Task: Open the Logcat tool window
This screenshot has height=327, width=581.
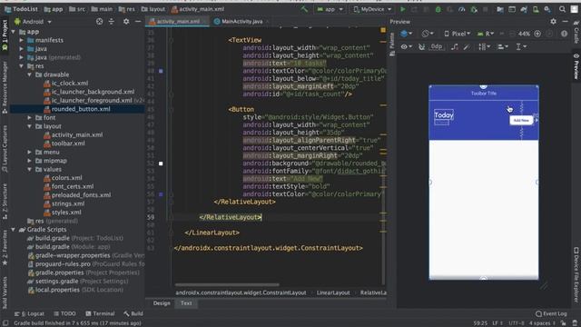Action: 29,313
